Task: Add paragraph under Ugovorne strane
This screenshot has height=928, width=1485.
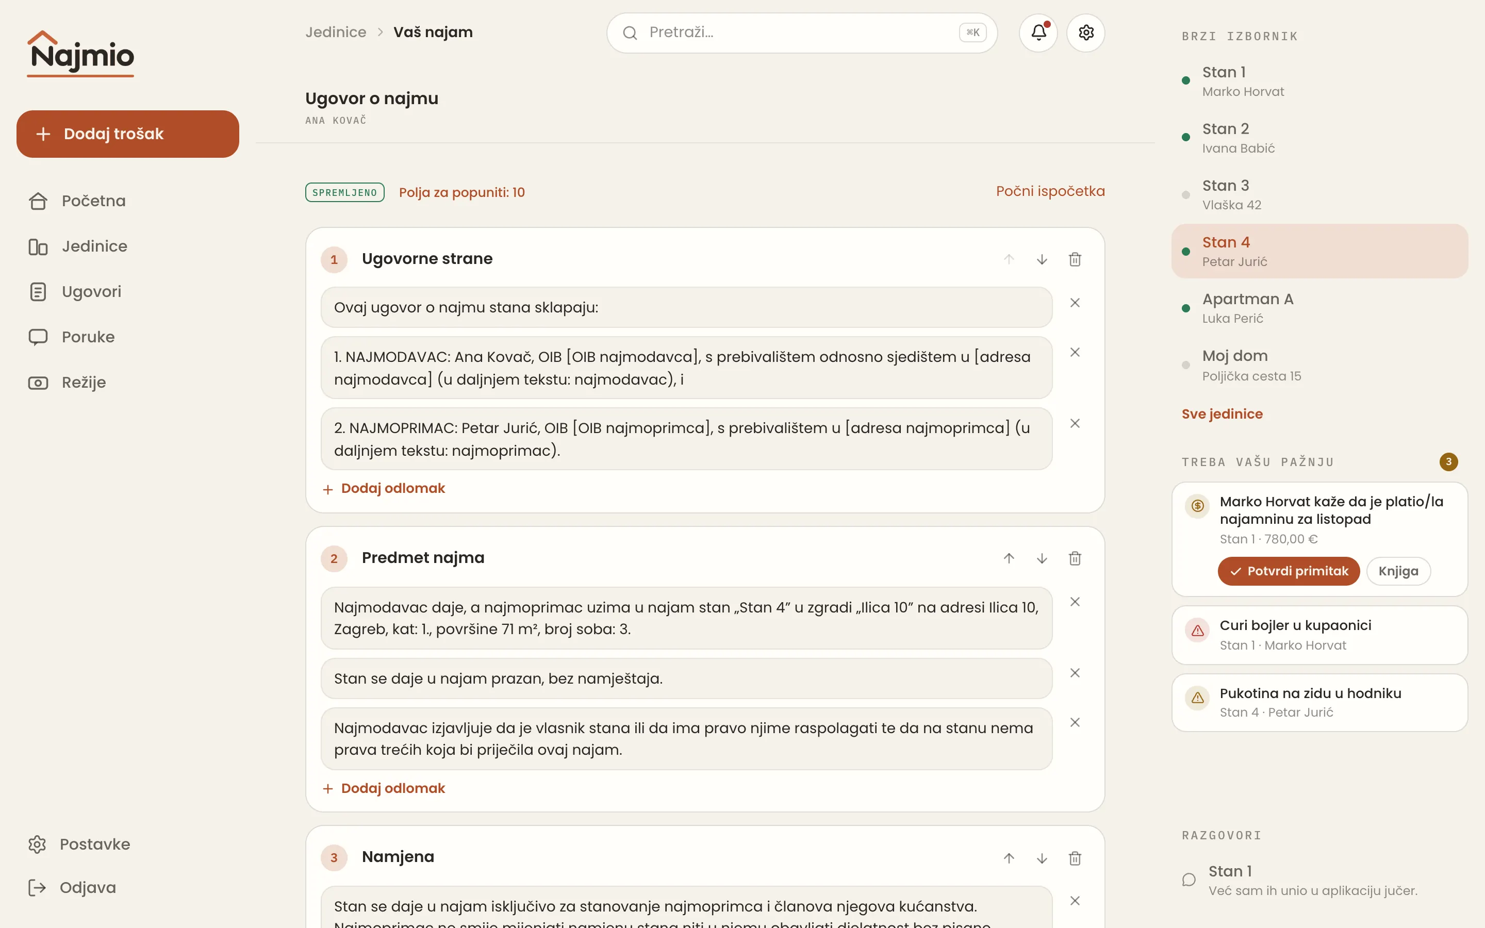Action: 384,489
